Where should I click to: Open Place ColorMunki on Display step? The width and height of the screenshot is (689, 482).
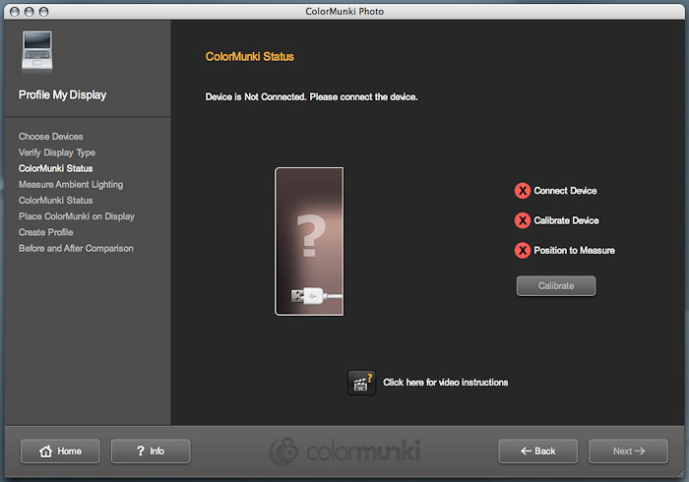click(x=77, y=216)
